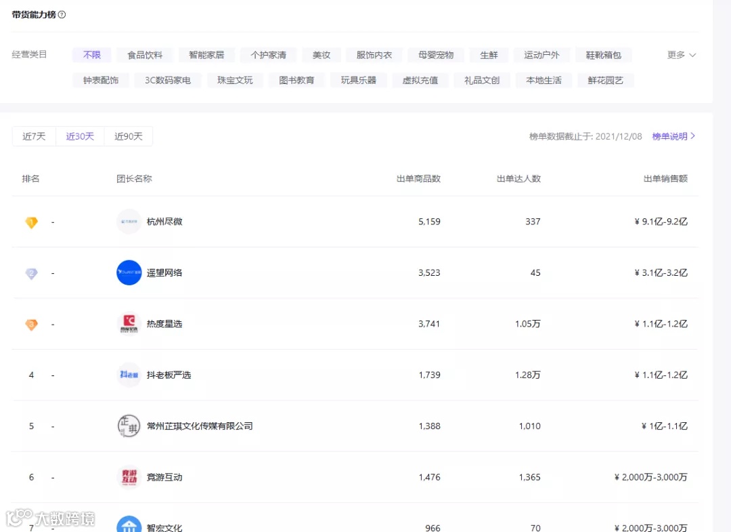Open 热度星选 red avatar logo
The width and height of the screenshot is (731, 532).
pos(129,323)
